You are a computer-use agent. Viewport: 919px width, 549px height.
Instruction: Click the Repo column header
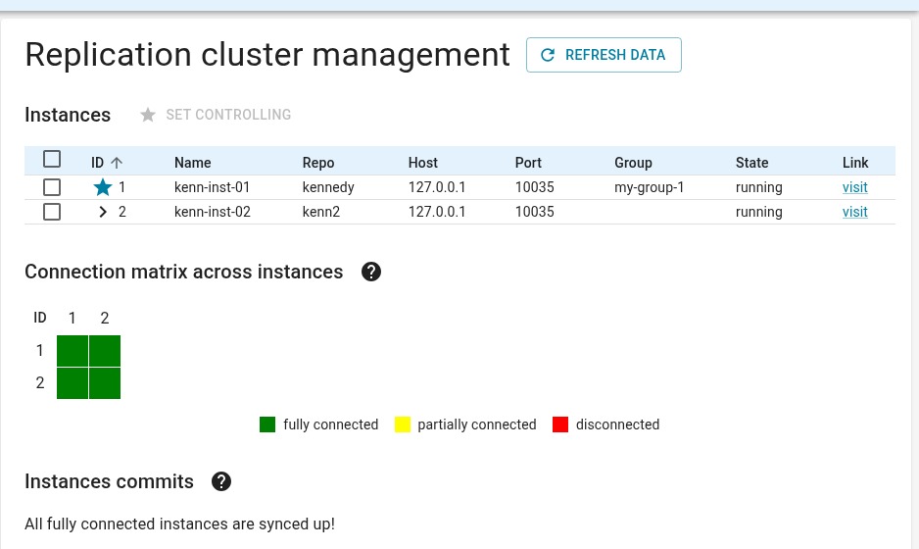coord(318,163)
